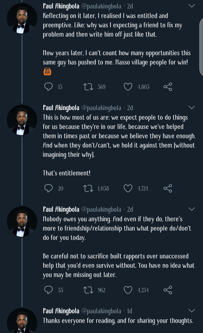This screenshot has width=203, height=333.
Task: Share the 'That's entitlement!' tweet
Action: pos(168,188)
